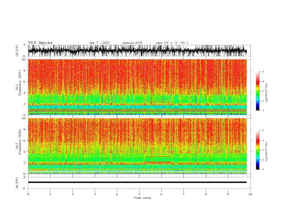This screenshot has height=218, width=282.
Task: Click the "8" kHz tick on ch.2 frequency axis
Action: tap(25, 129)
